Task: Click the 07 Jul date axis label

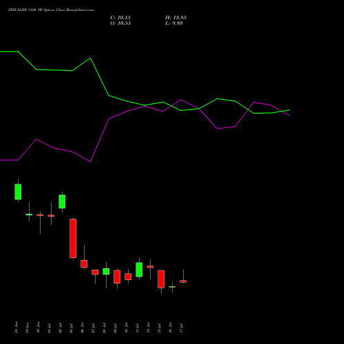Action: (94, 328)
